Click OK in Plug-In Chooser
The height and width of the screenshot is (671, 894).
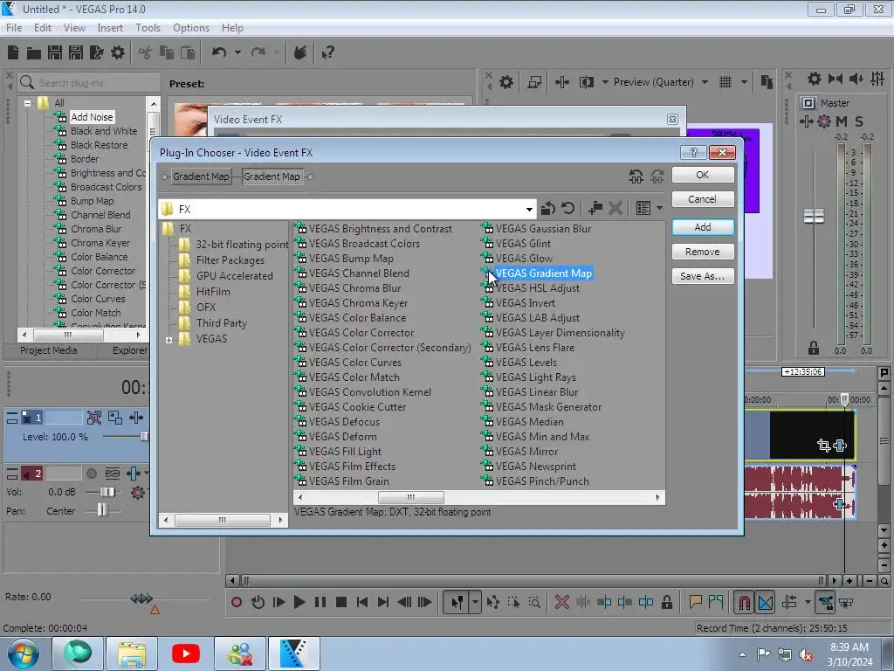coord(703,175)
